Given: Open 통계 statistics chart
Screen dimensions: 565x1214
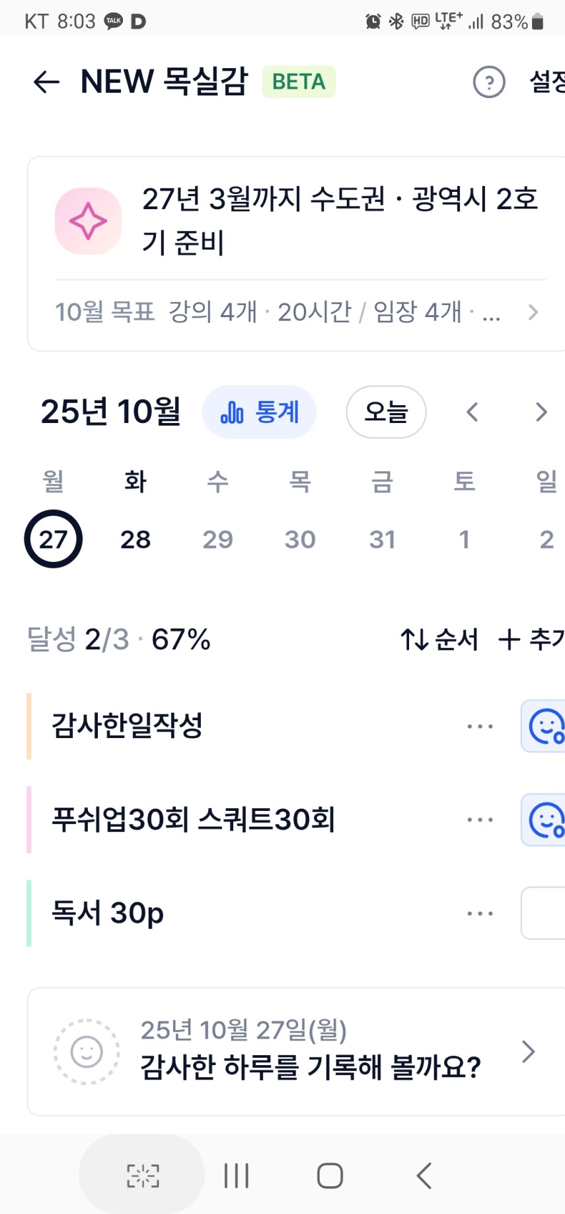Looking at the screenshot, I should [259, 412].
